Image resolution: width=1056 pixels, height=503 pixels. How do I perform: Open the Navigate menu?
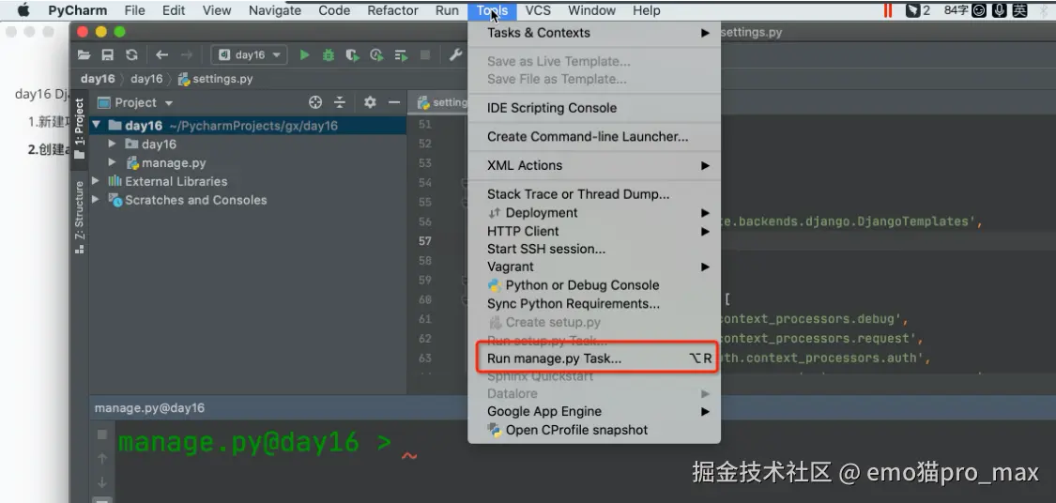click(x=275, y=10)
